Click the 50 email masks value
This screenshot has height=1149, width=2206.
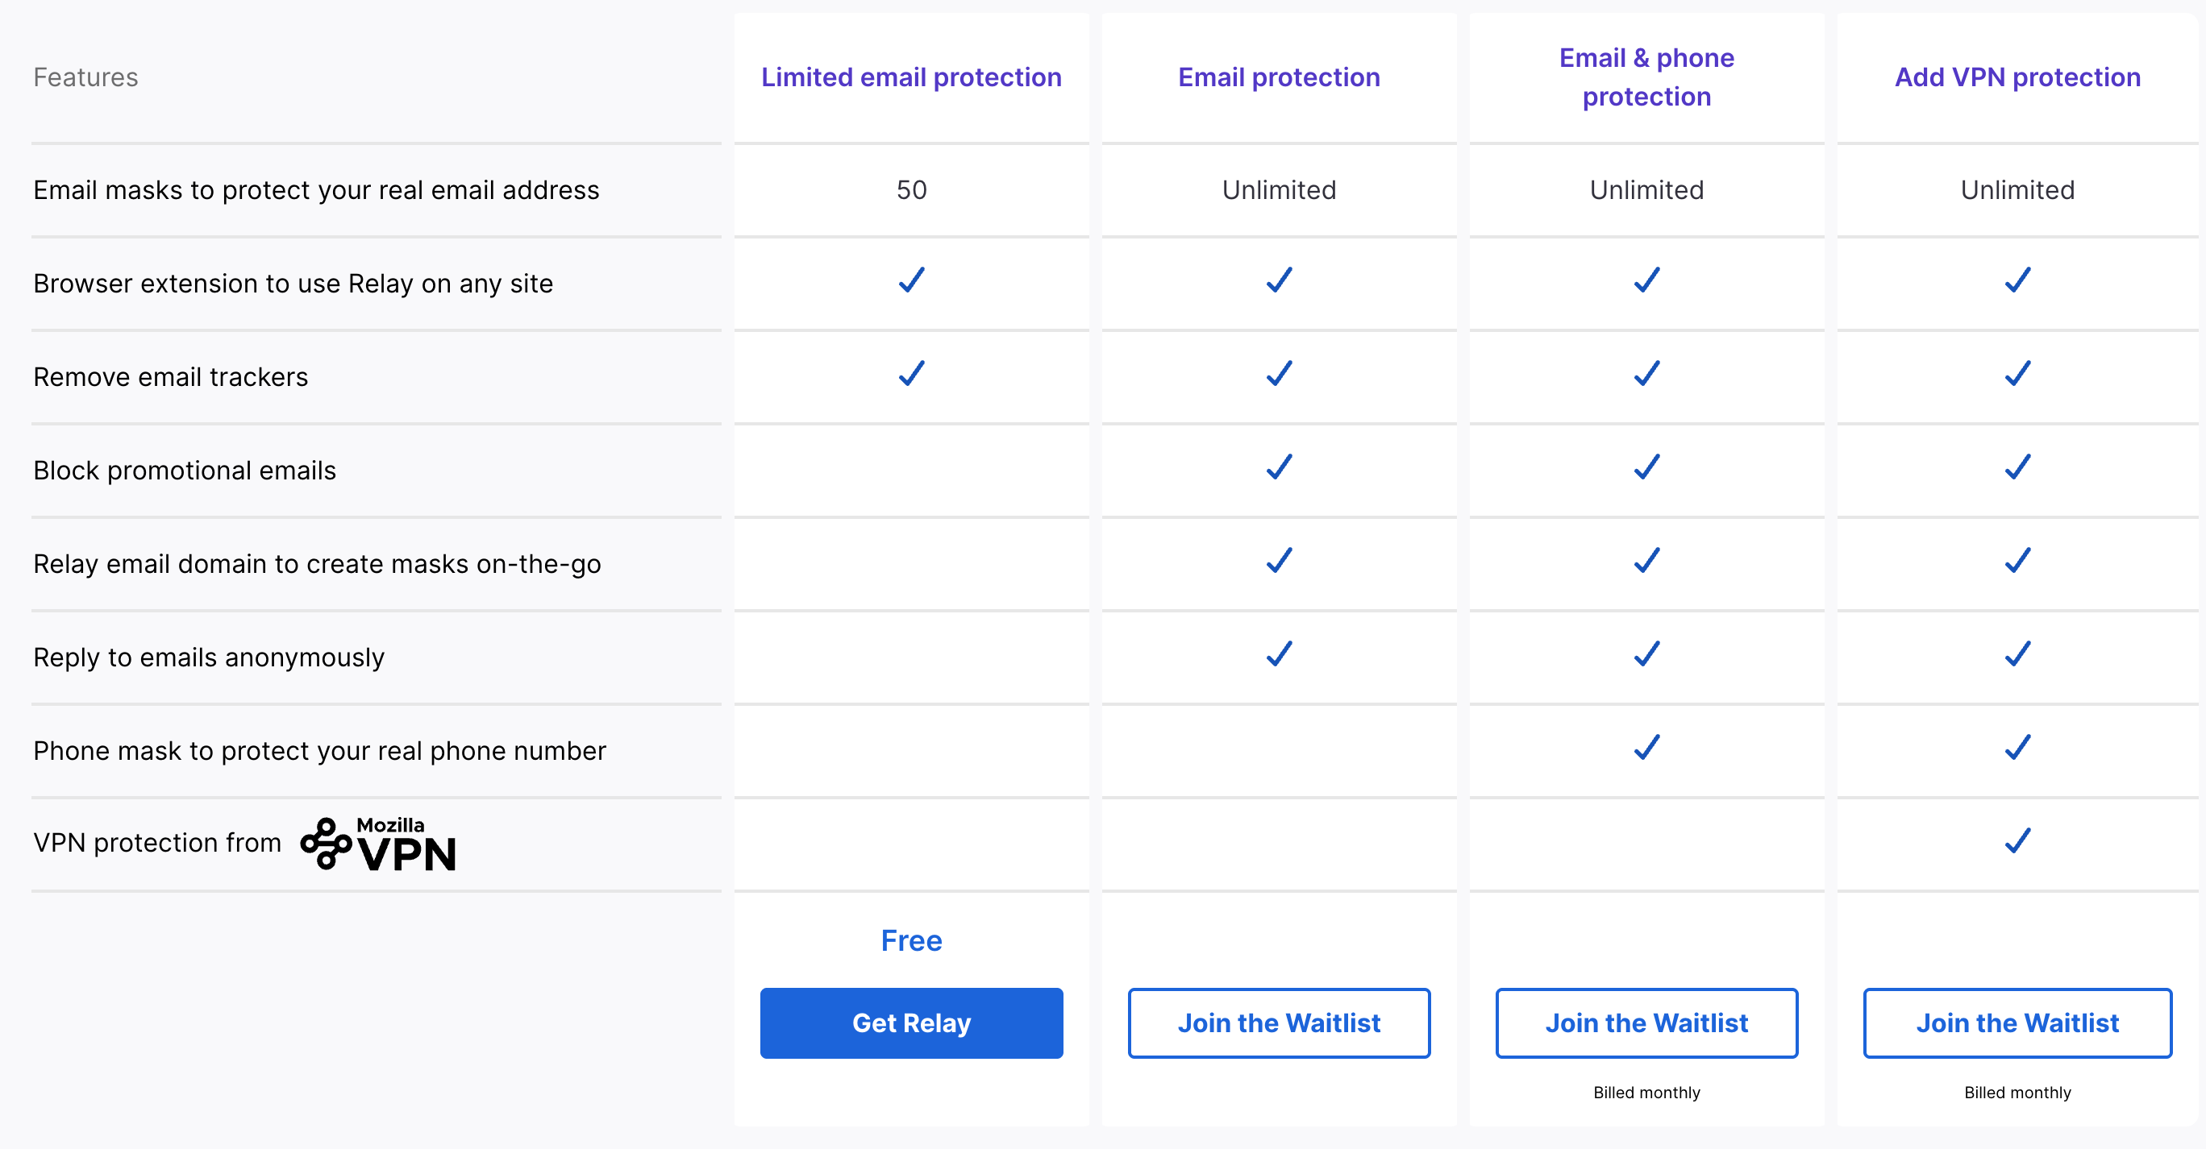point(911,189)
